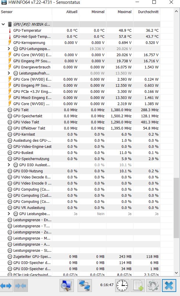Click the clock icon beside GPU Takt
The height and width of the screenshot is (296, 180).
pos(10,110)
